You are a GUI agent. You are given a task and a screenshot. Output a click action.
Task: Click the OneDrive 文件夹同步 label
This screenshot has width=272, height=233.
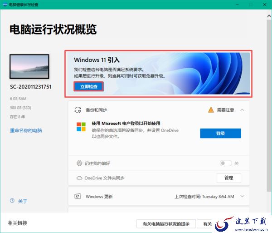104,178
